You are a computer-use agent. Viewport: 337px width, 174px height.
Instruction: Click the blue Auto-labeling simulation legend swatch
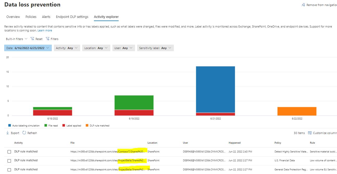coord(10,125)
